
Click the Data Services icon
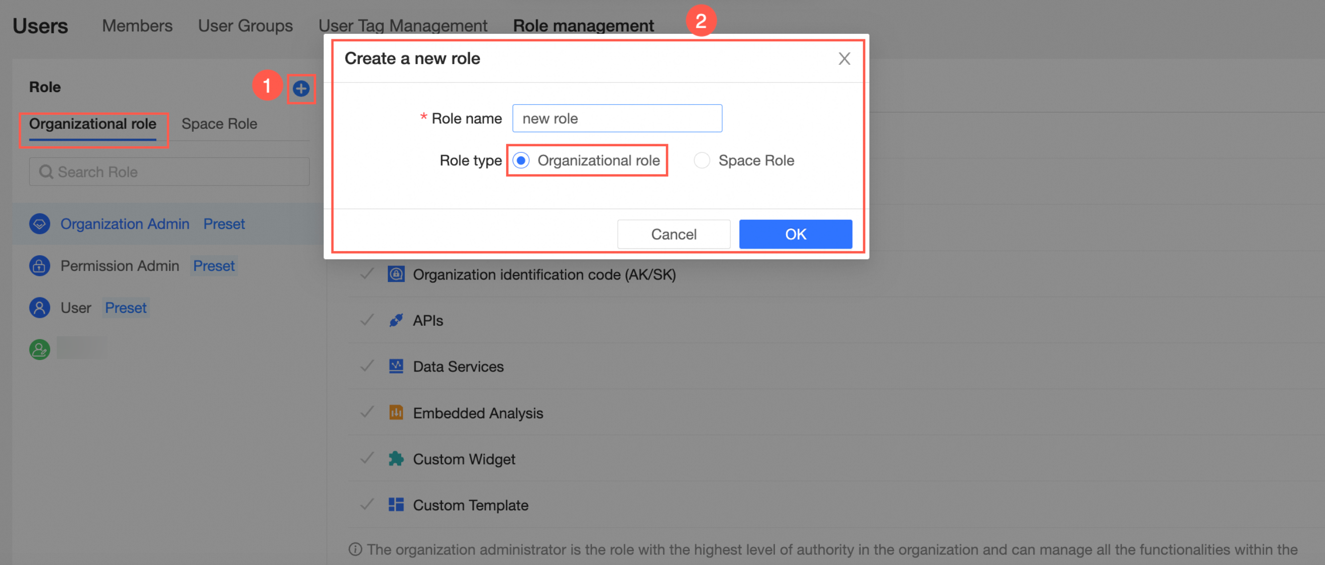click(396, 367)
